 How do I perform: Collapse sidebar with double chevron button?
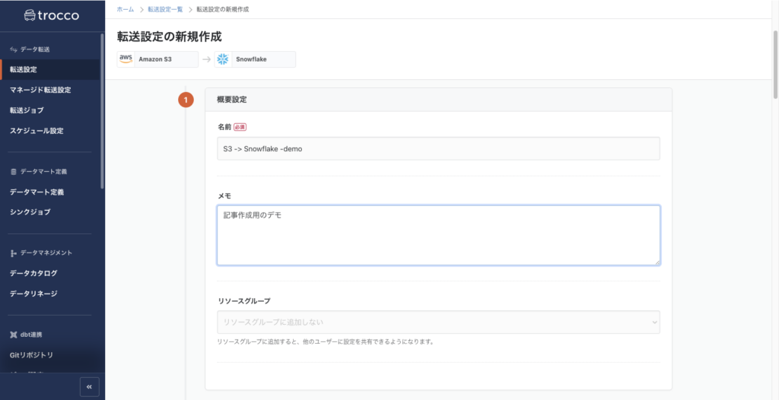tap(89, 386)
